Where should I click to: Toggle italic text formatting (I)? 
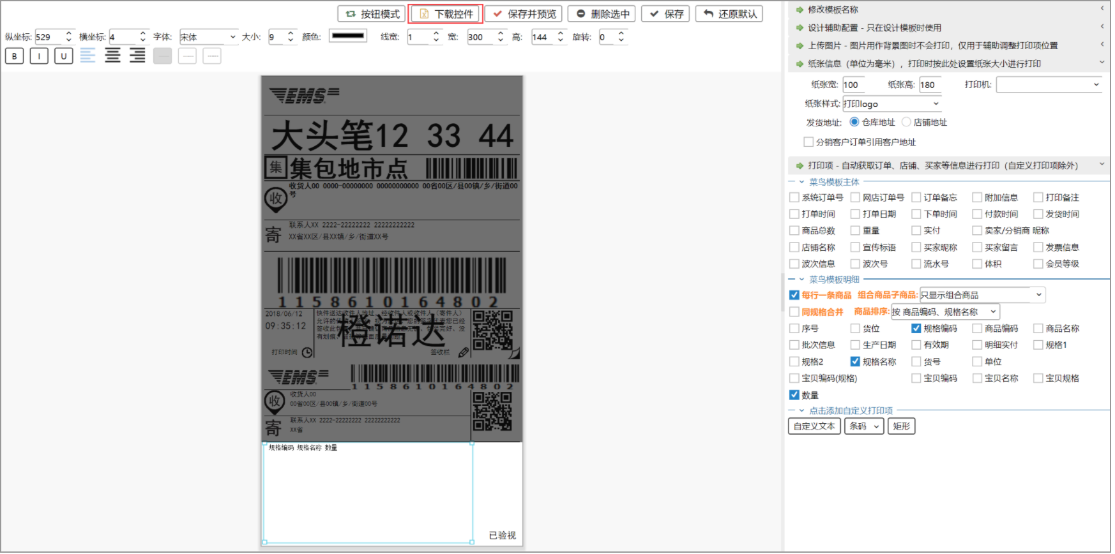pyautogui.click(x=39, y=56)
